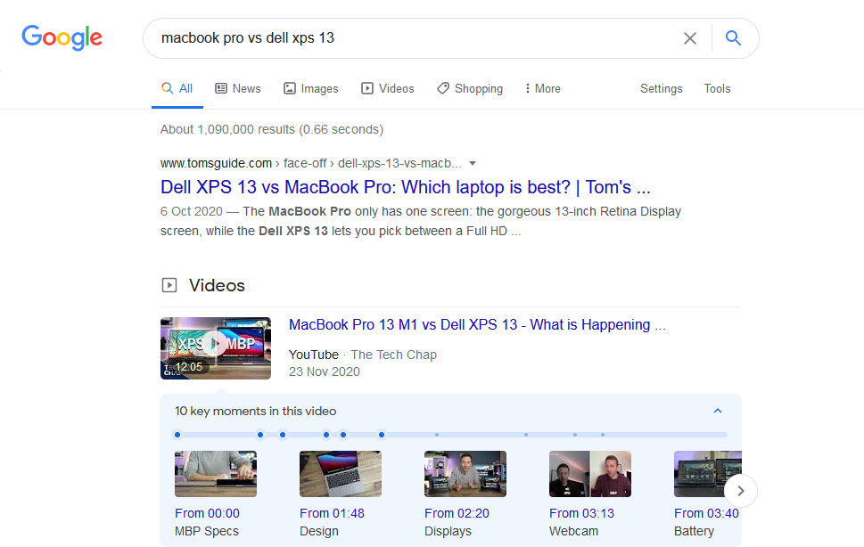Switch to the Images tab

coord(311,88)
